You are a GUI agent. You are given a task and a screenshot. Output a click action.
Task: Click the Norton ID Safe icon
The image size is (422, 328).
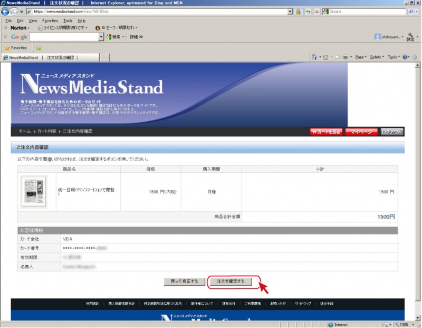(98, 28)
